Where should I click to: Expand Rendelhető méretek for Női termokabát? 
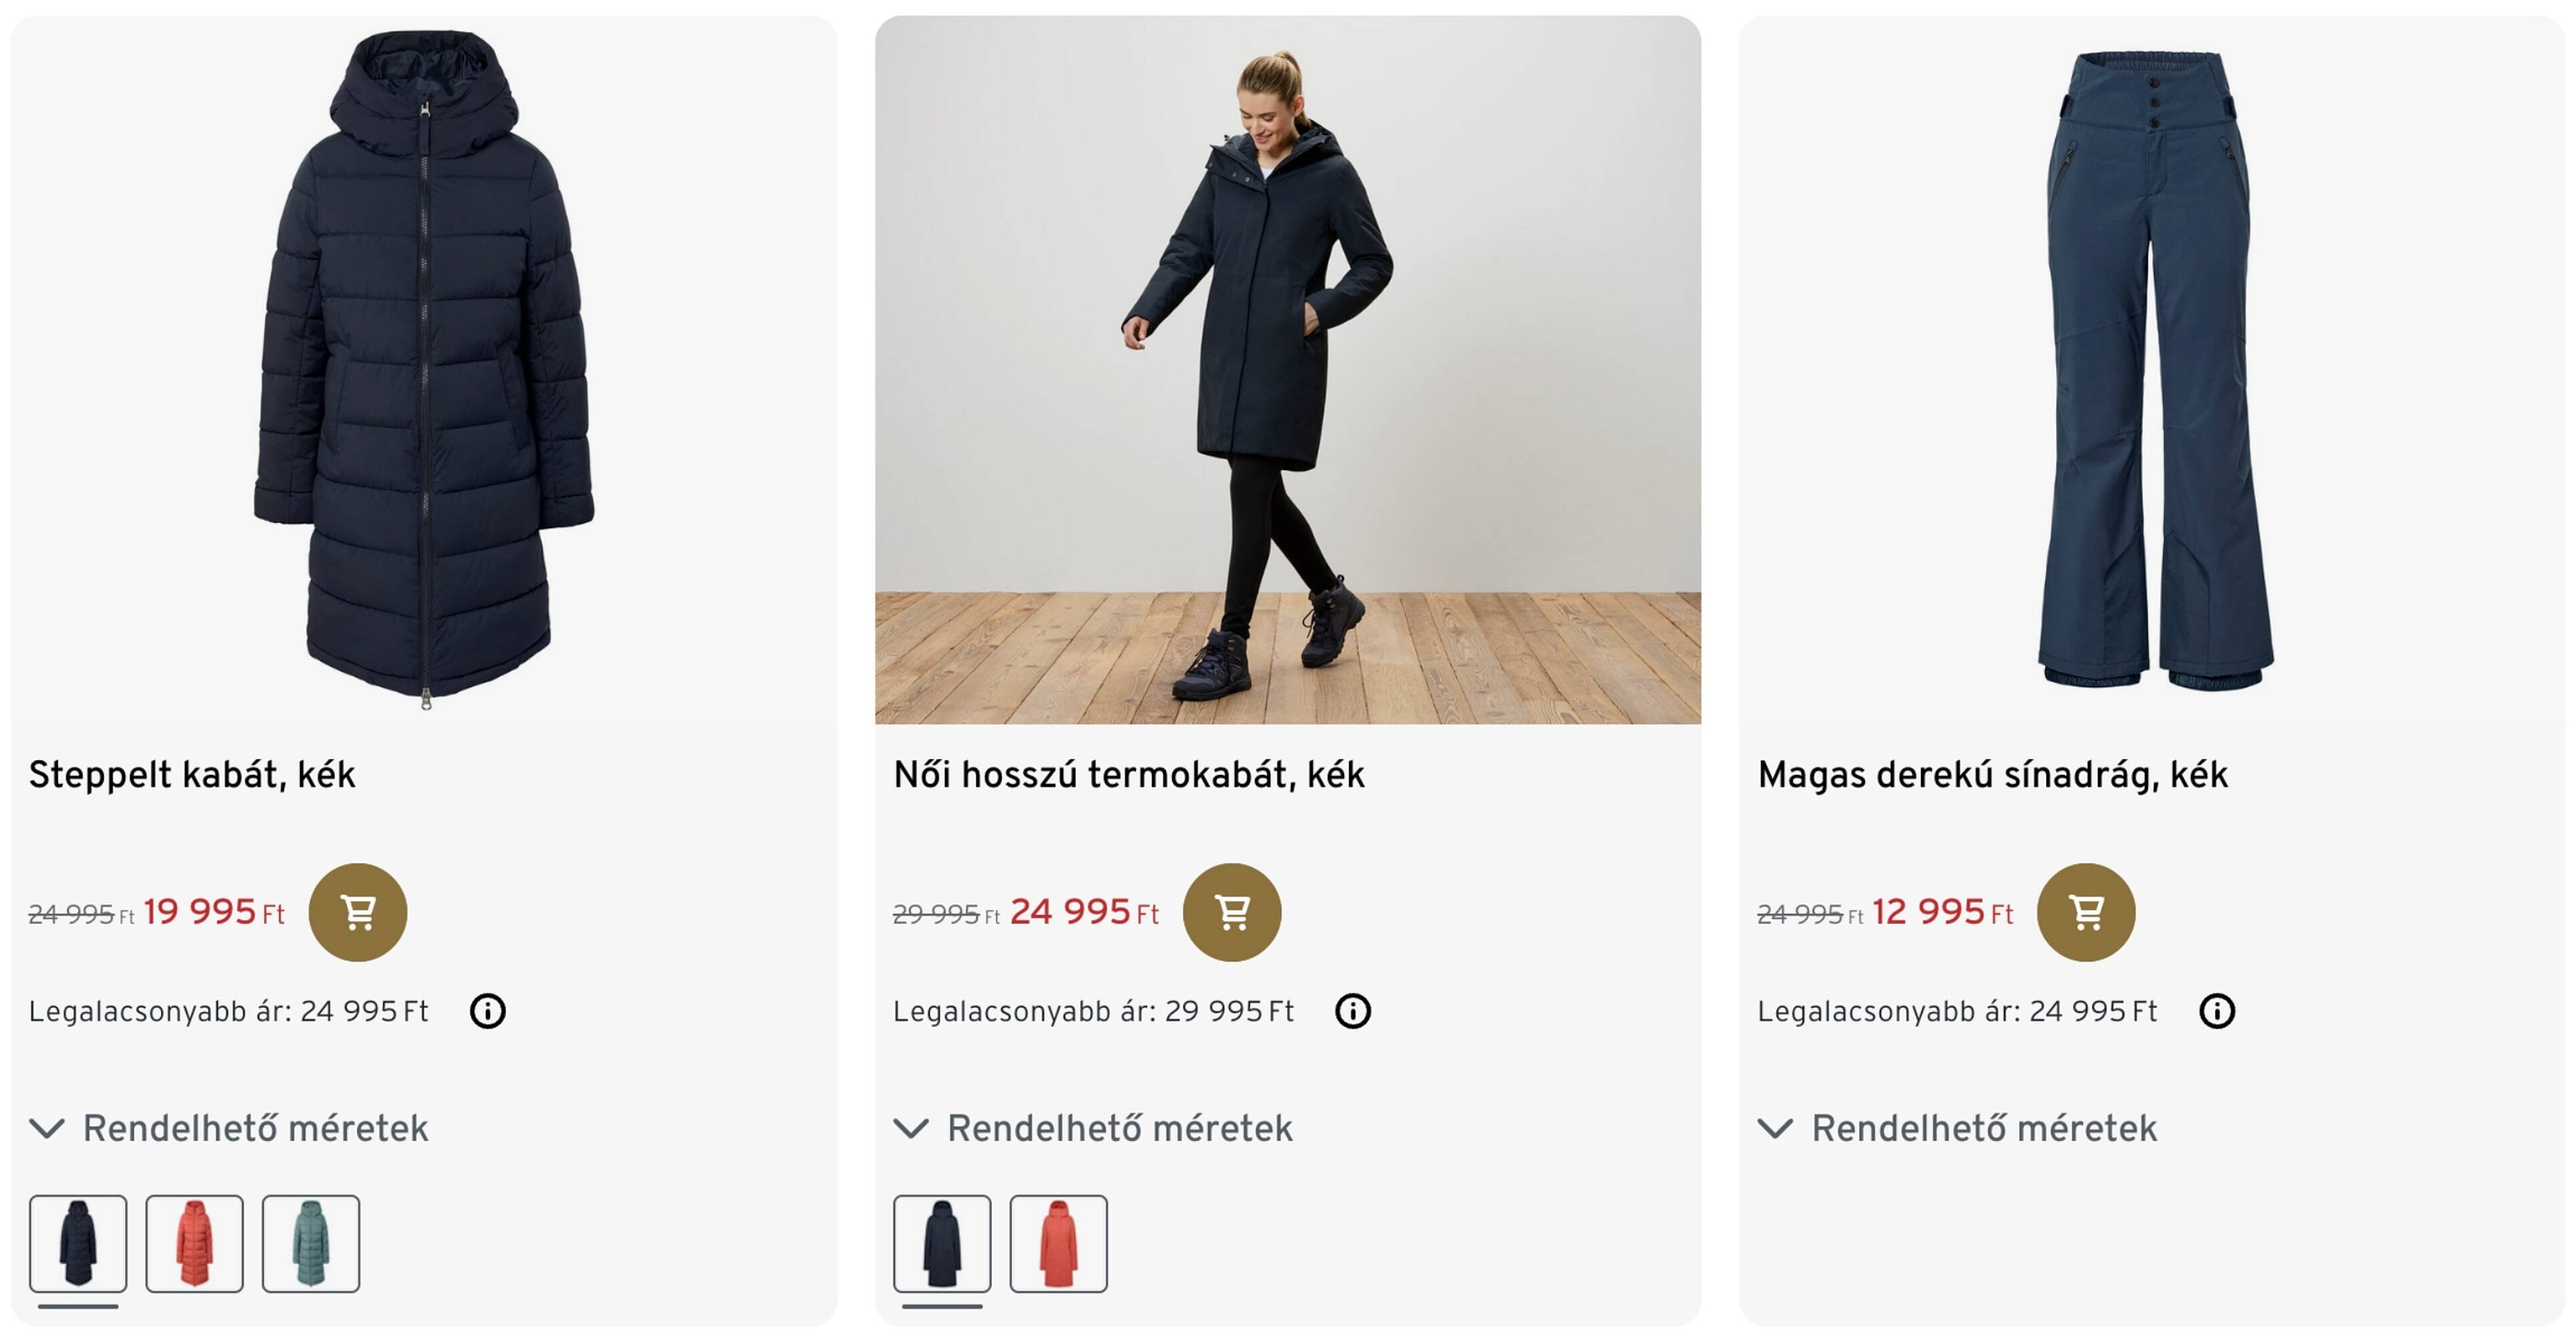[1093, 1128]
